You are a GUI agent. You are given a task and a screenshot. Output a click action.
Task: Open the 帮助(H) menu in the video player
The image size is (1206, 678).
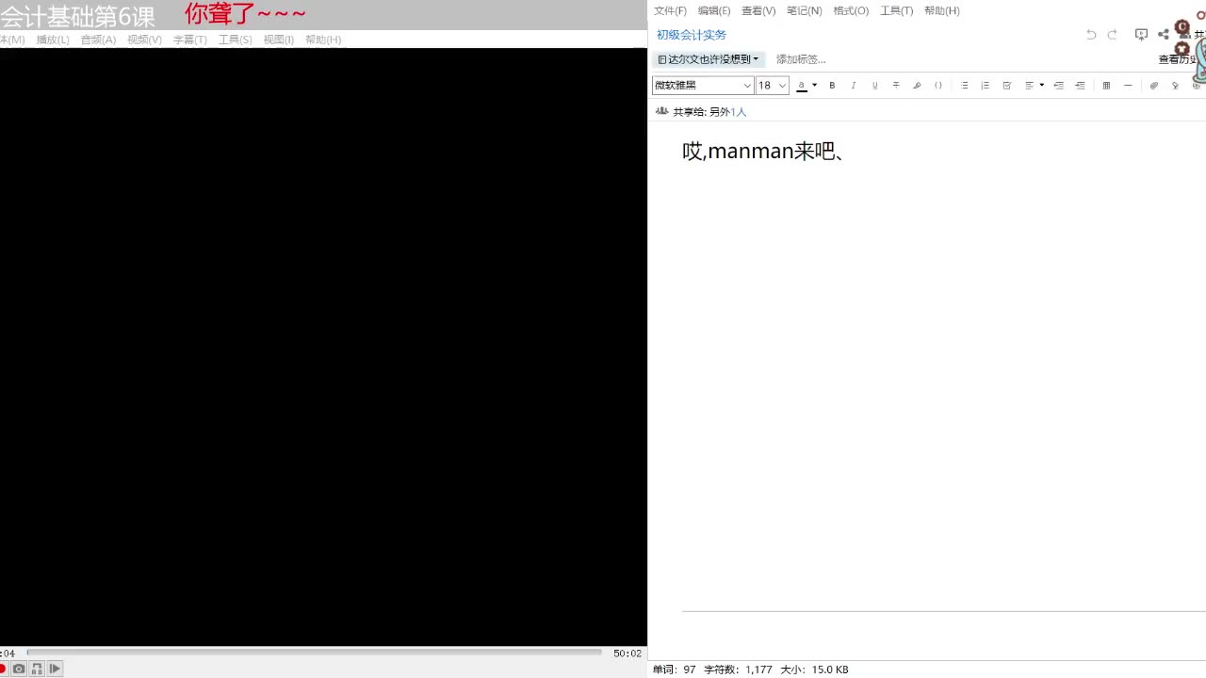click(x=323, y=40)
